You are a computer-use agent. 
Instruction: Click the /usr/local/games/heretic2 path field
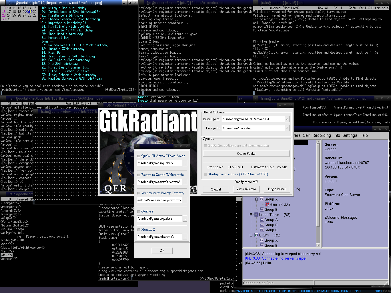pos(159,237)
